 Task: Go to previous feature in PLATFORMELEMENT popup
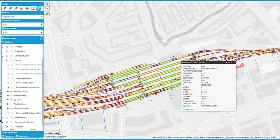(x=227, y=62)
